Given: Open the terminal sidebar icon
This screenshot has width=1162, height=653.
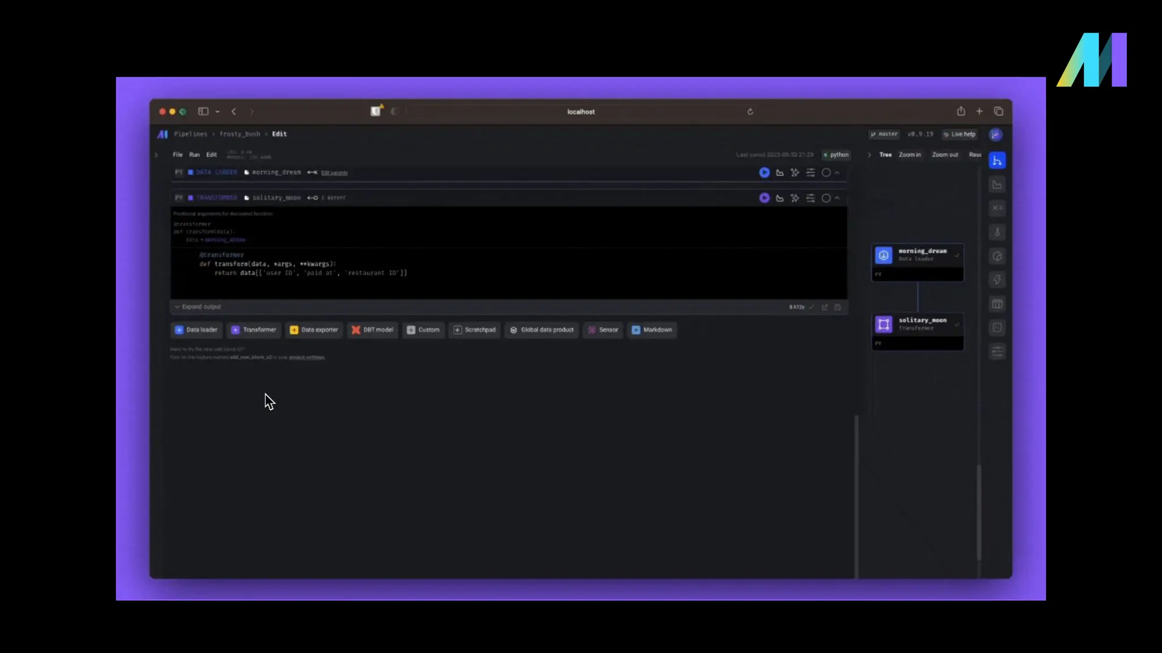Looking at the screenshot, I should point(997,328).
